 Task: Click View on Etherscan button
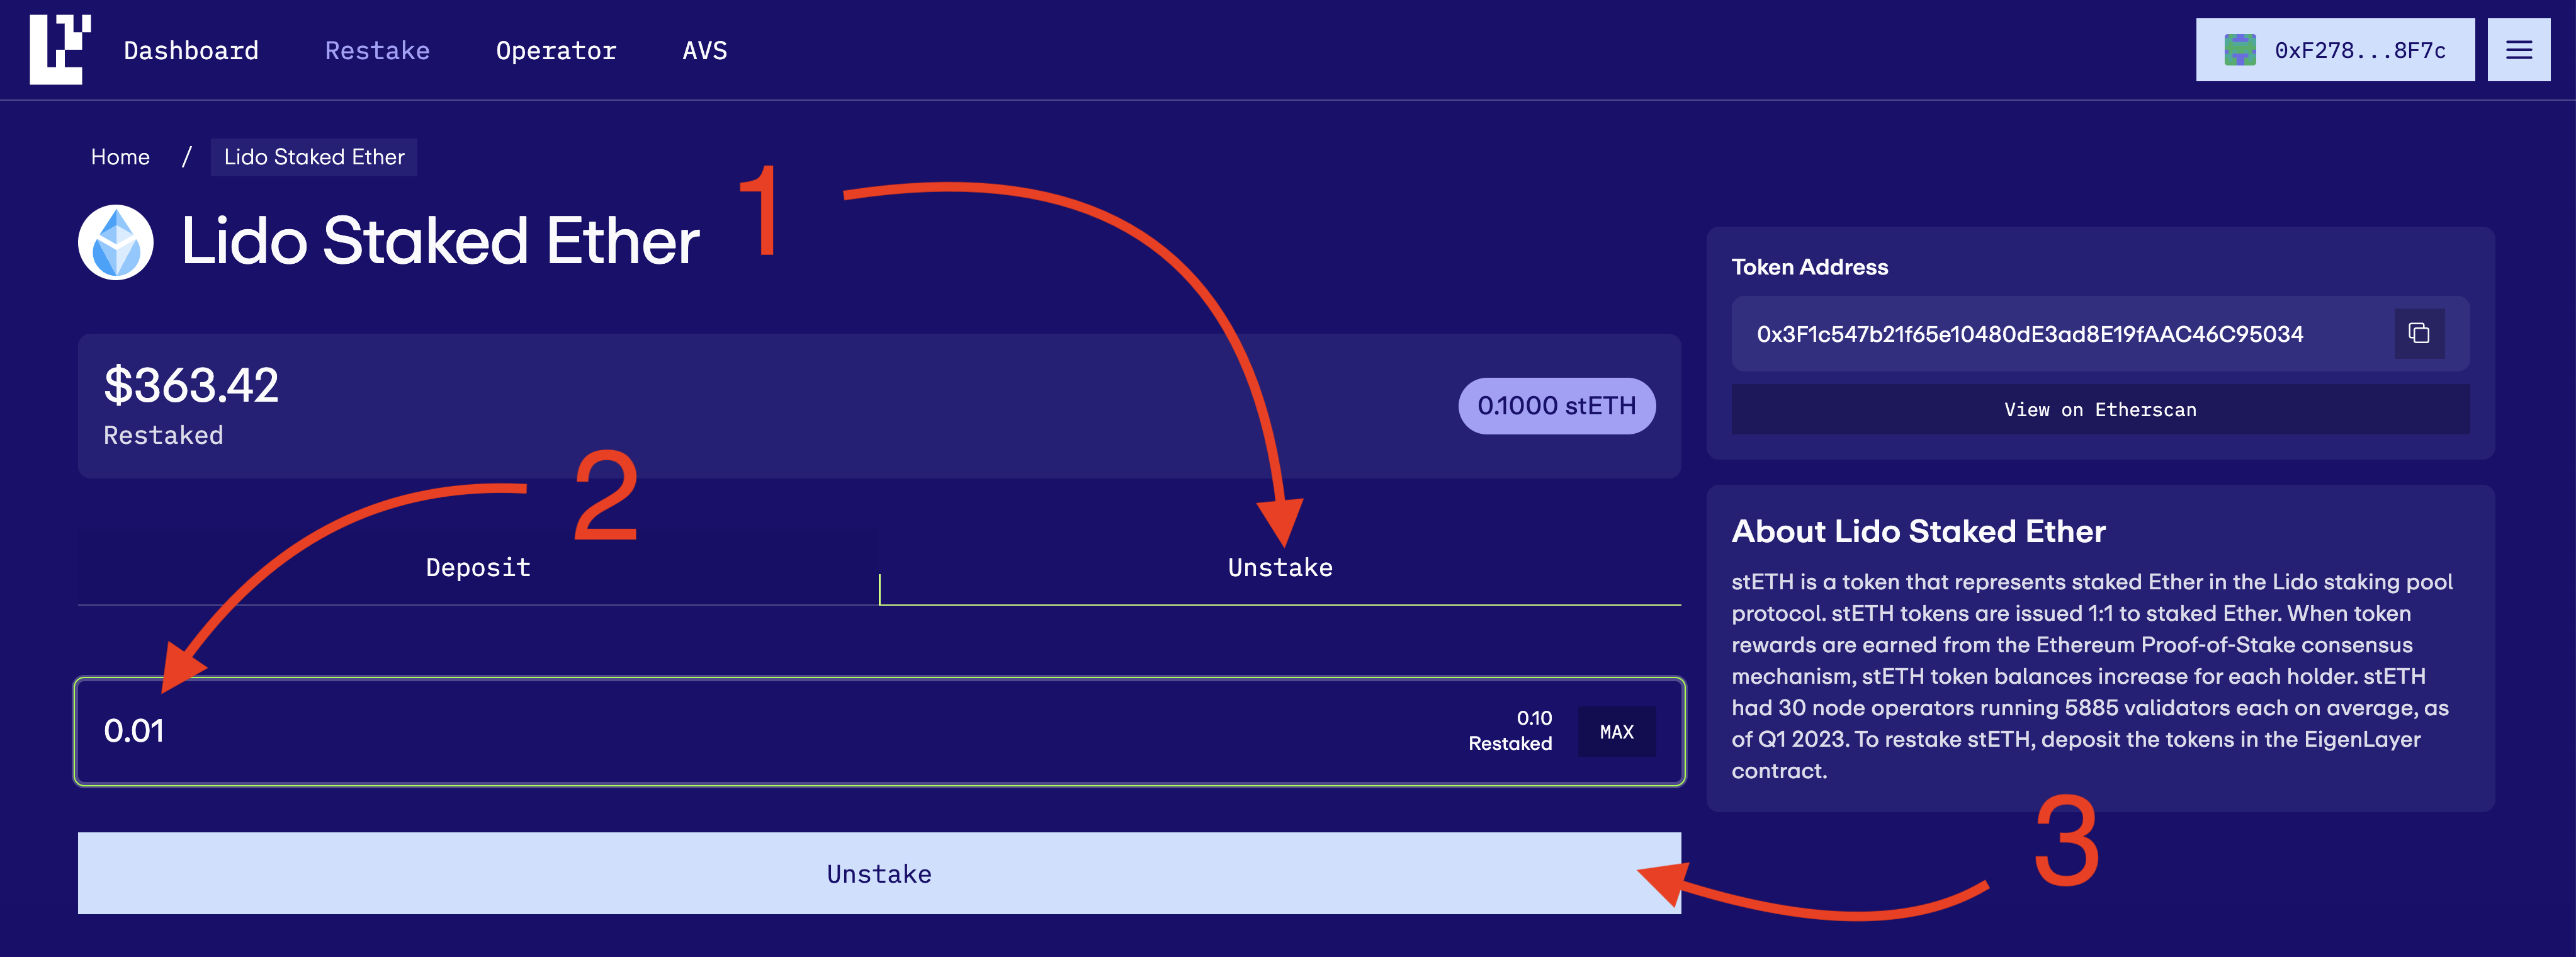click(x=2099, y=410)
